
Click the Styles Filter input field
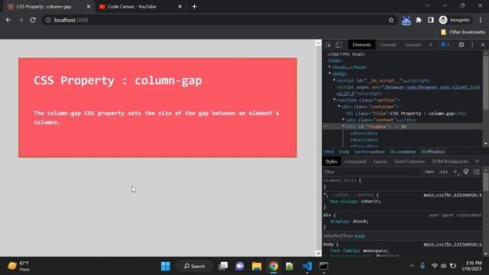point(371,172)
